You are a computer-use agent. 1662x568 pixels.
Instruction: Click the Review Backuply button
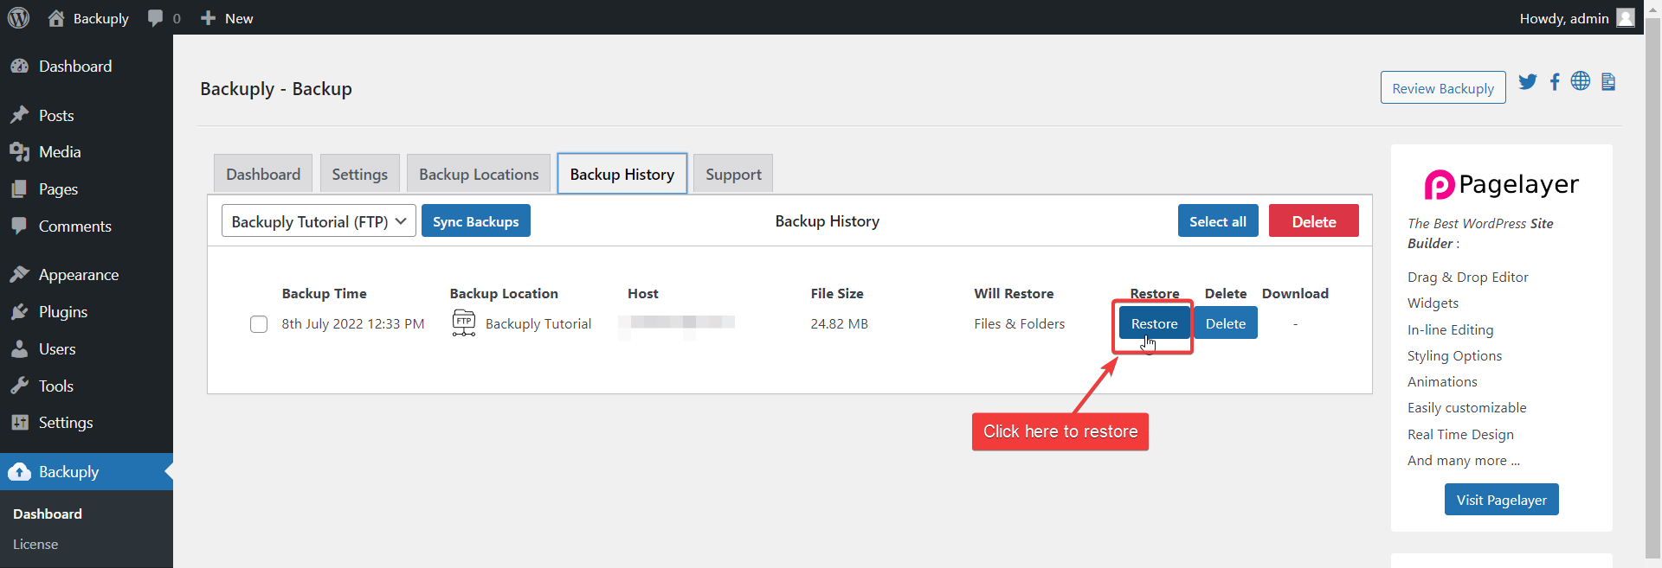point(1443,88)
